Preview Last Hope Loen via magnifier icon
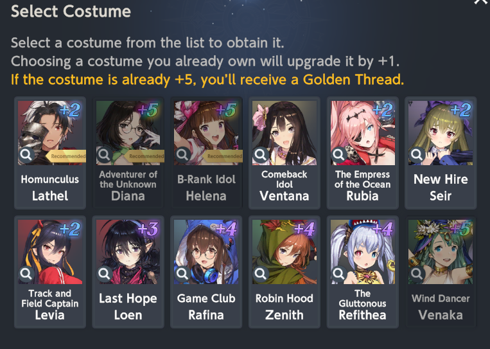This screenshot has height=349, width=490. click(x=105, y=274)
